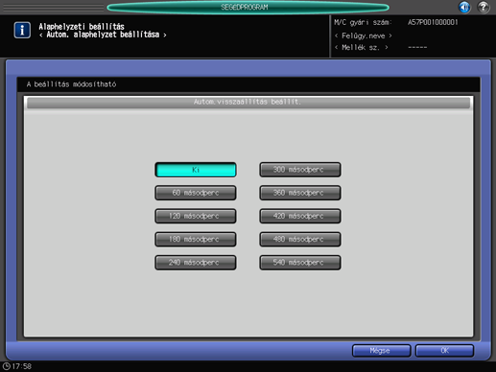The height and width of the screenshot is (372, 496).
Task: Click the M/C gyári szám label
Action: click(x=363, y=22)
